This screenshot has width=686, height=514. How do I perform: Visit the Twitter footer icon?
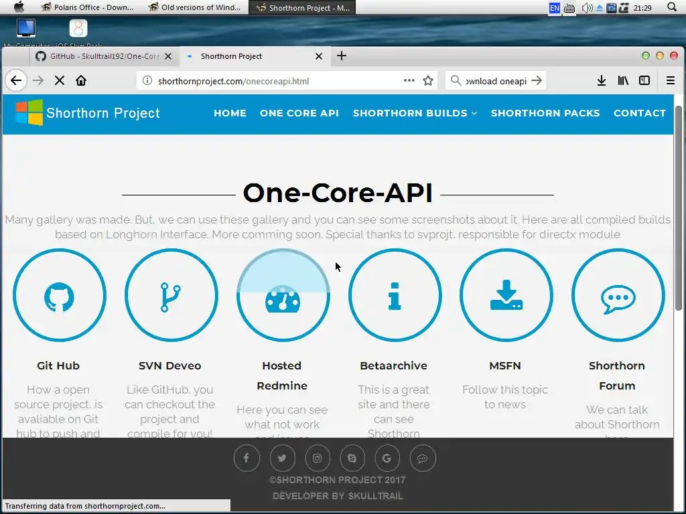point(282,458)
